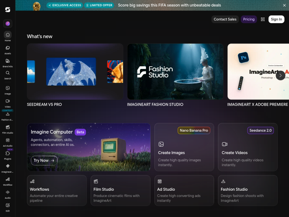Go to Home in the sidebar

click(x=8, y=36)
